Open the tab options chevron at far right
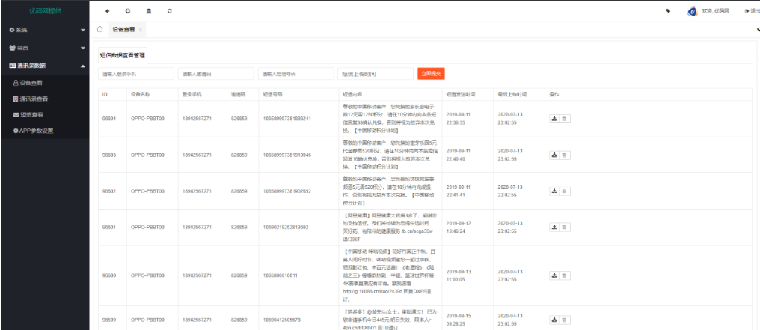This screenshot has width=760, height=330. [x=757, y=30]
